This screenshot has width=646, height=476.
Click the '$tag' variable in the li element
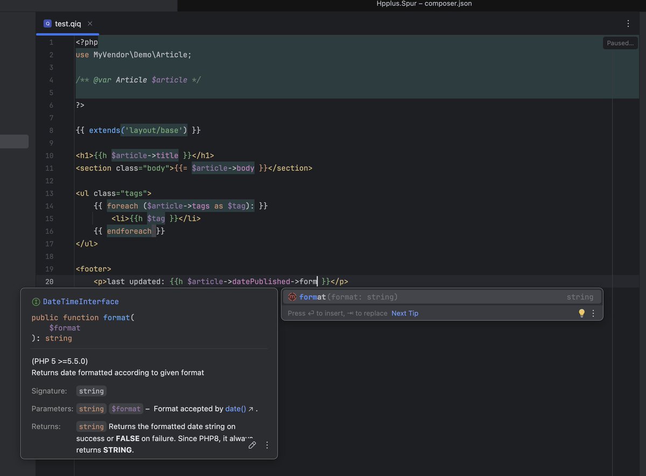pos(156,218)
